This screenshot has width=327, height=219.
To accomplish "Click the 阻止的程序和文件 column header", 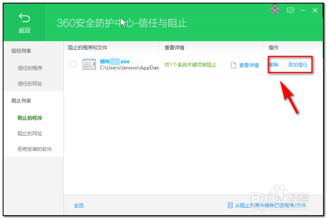I will coord(88,48).
